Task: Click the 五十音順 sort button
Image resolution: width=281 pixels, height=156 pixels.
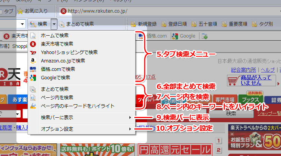Action: pyautogui.click(x=204, y=24)
